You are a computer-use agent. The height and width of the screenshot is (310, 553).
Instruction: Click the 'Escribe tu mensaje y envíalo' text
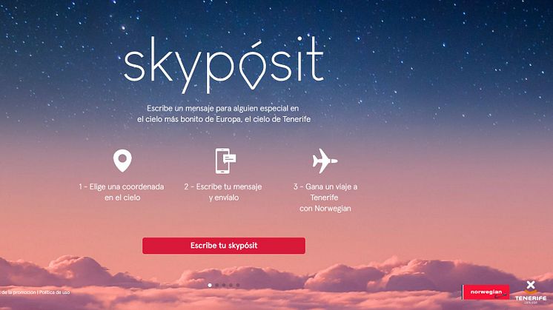[x=223, y=192]
